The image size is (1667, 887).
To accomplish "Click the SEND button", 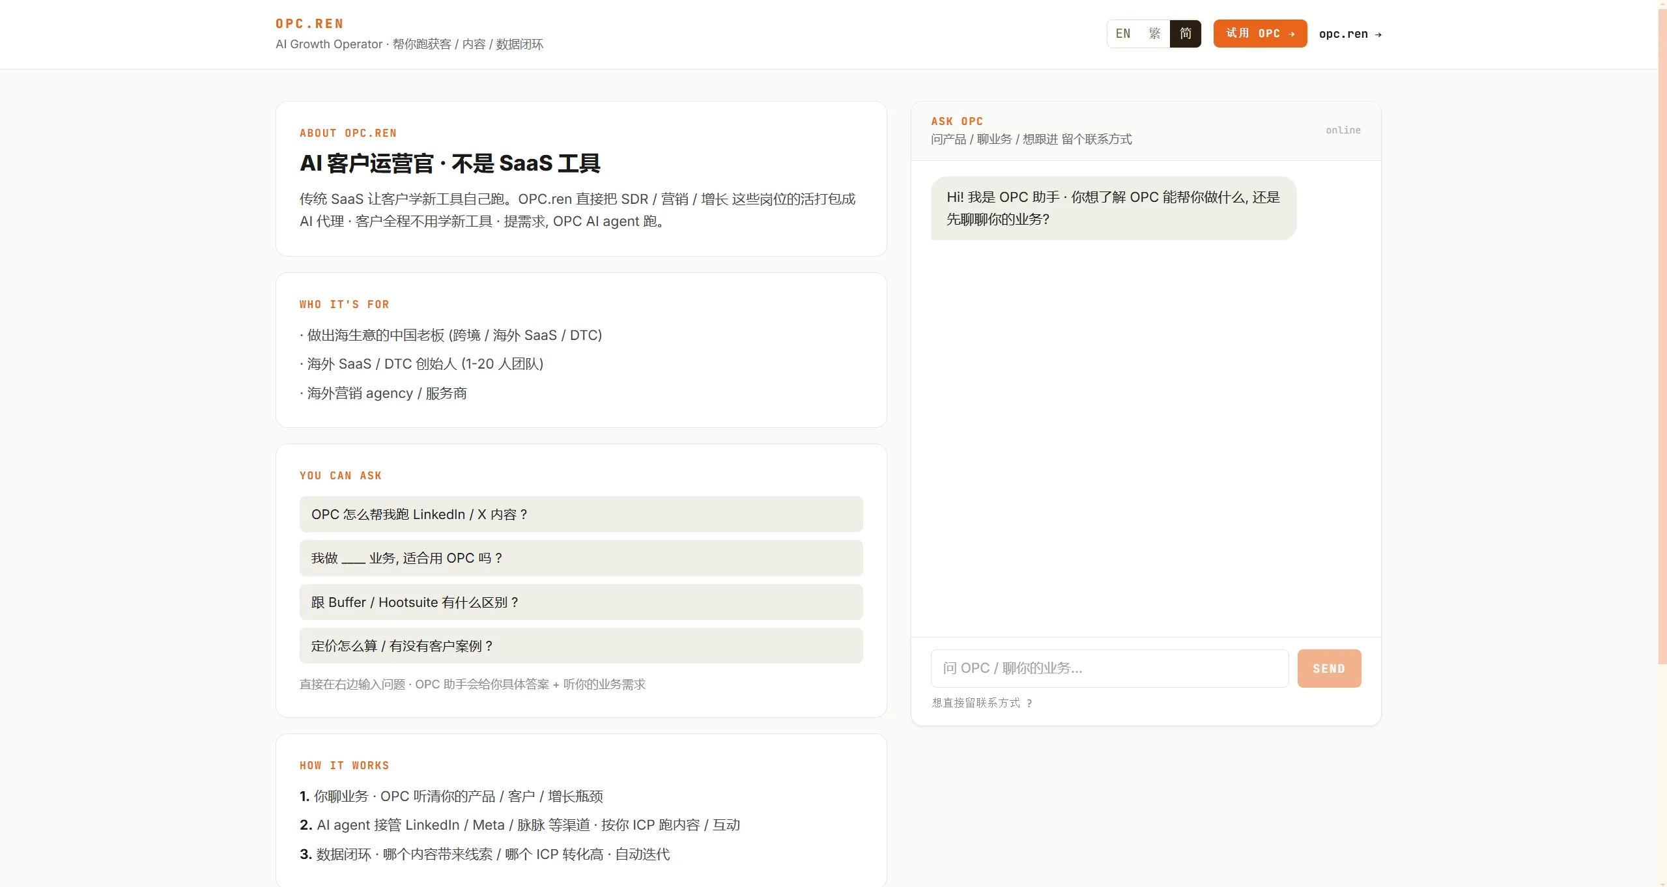I will coord(1329,668).
